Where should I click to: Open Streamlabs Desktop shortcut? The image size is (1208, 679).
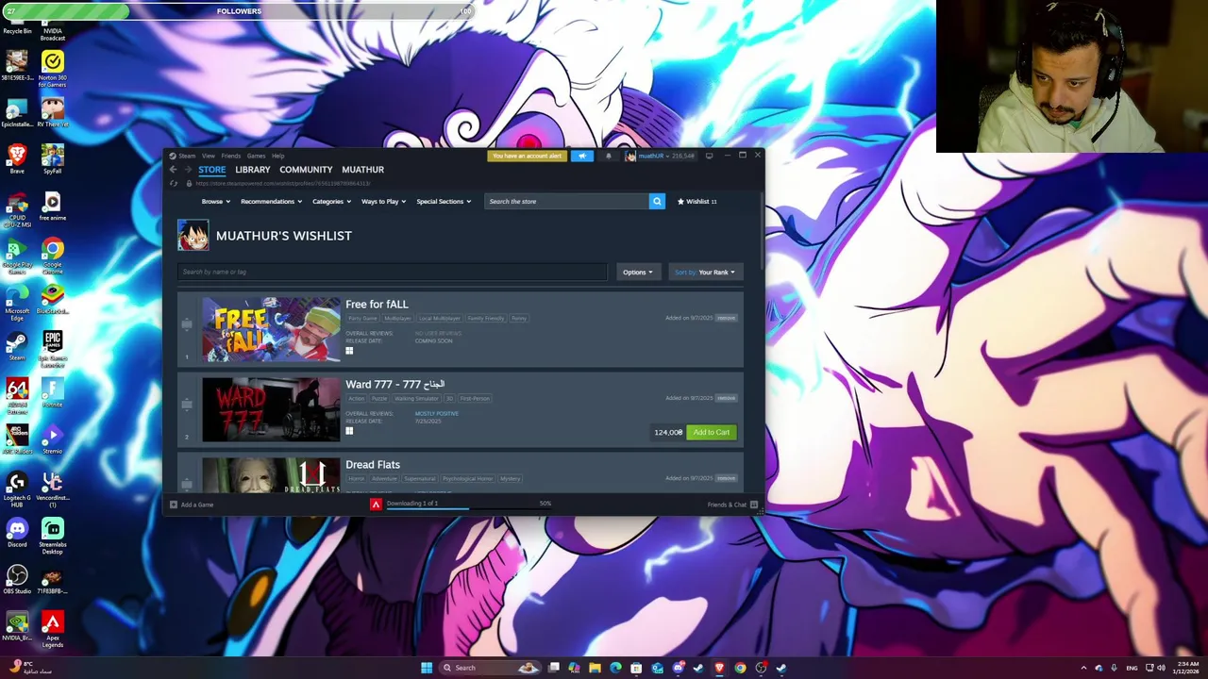coord(53,536)
